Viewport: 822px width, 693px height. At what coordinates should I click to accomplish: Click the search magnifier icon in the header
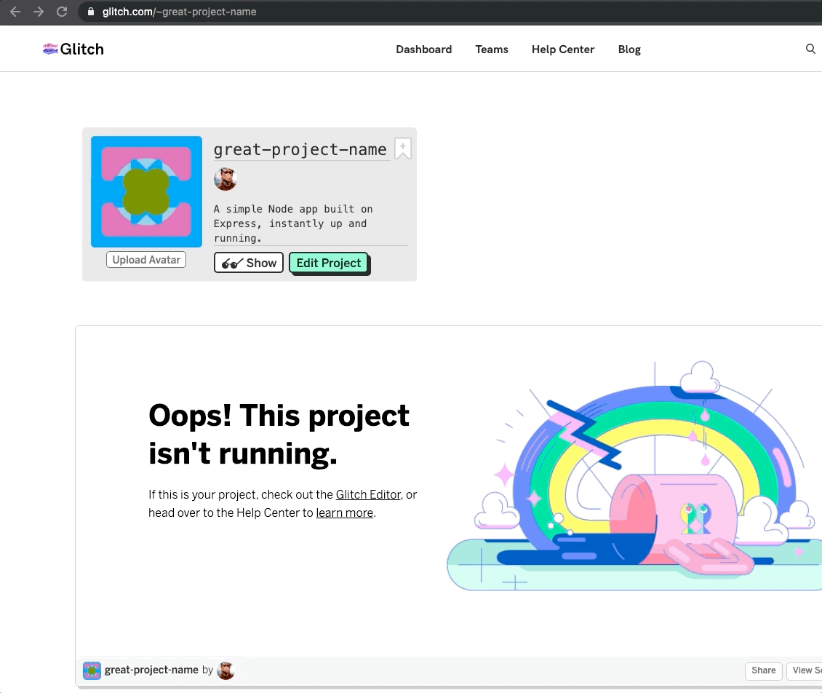point(810,49)
